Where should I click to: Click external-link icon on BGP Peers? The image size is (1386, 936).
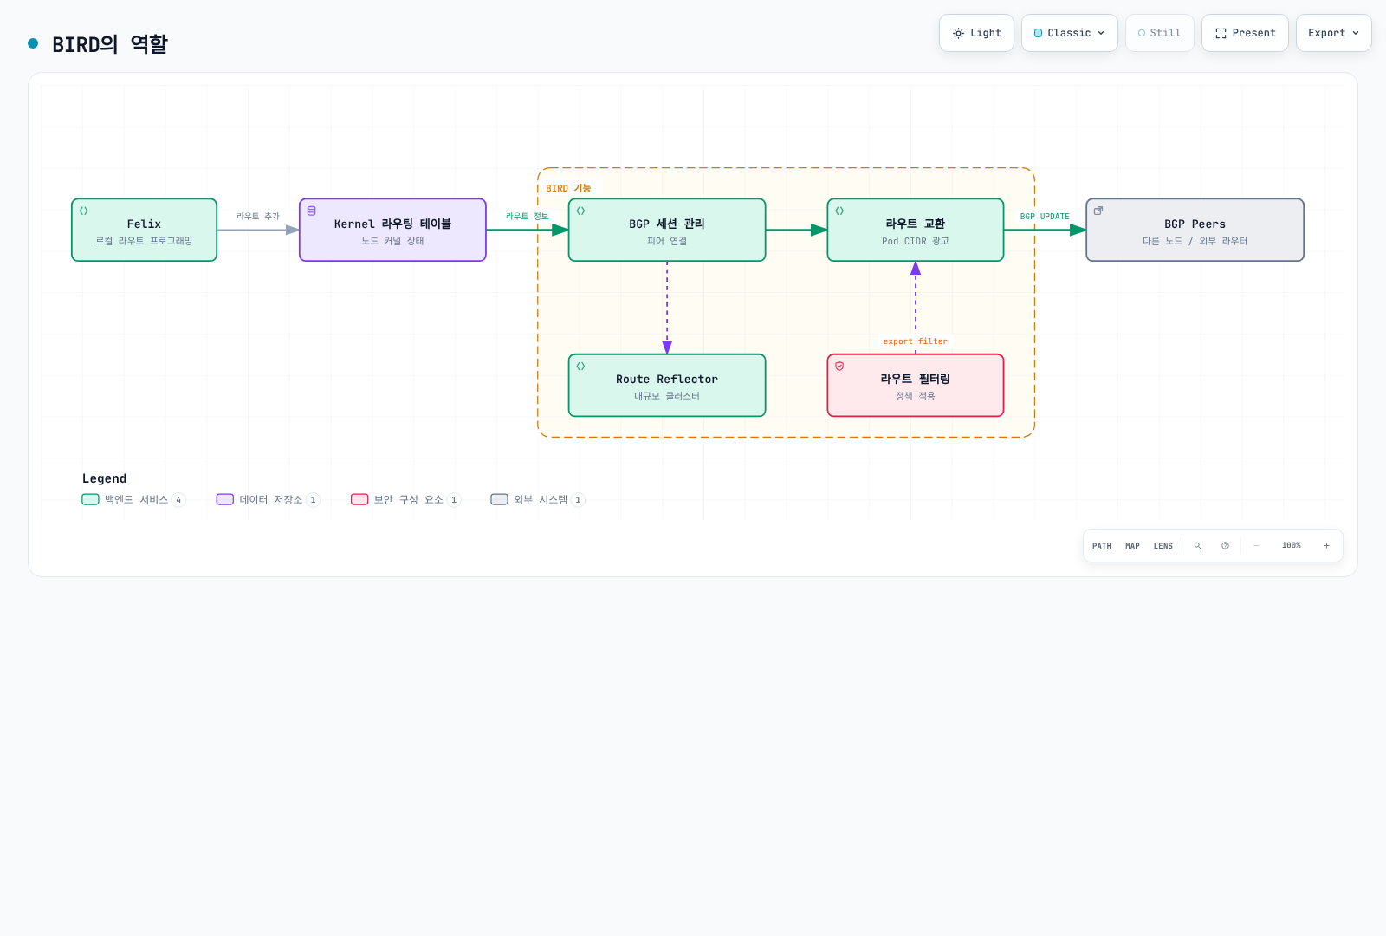click(1098, 211)
